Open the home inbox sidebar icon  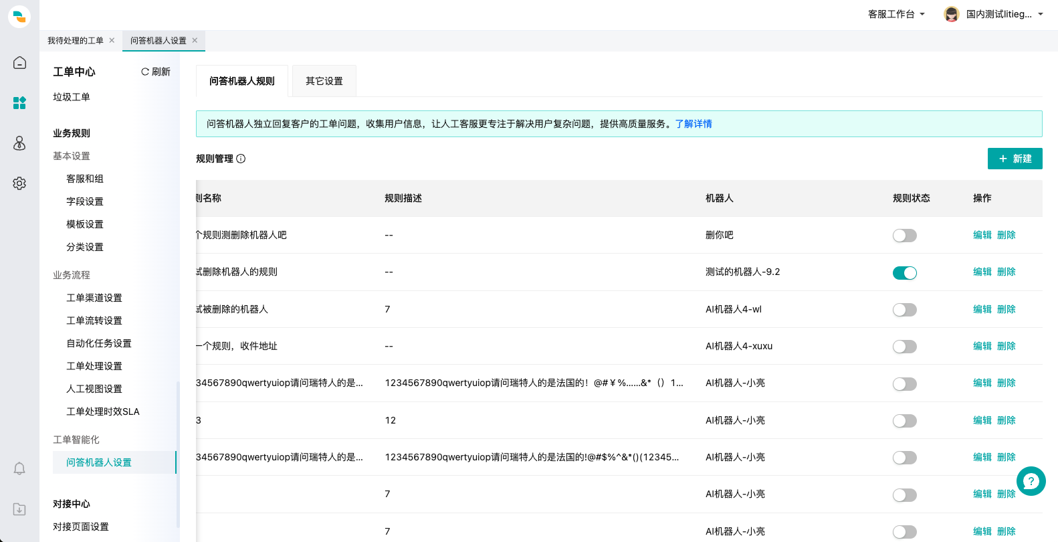pyautogui.click(x=19, y=62)
